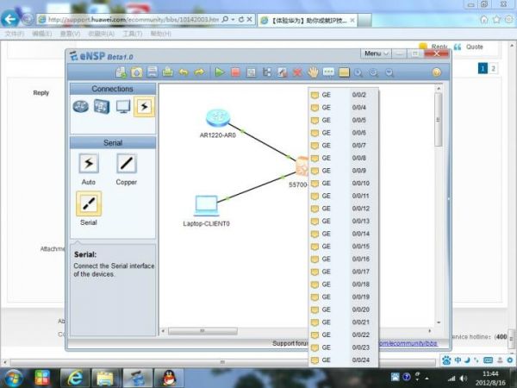The width and height of the screenshot is (517, 388).
Task: Stop devices with the red square icon
Action: tap(235, 72)
